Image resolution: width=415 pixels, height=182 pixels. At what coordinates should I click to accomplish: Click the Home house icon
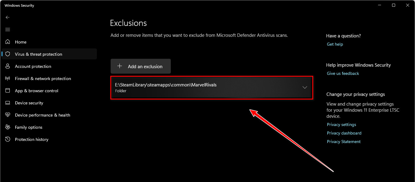8,42
